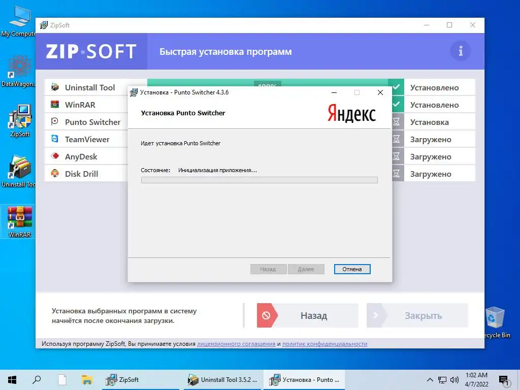The height and width of the screenshot is (390, 520).
Task: Open DataWagon desktop shortcut
Action: (x=19, y=71)
